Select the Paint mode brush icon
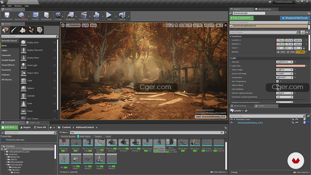Image resolution: width=311 pixels, height=175 pixels. (x=14, y=30)
